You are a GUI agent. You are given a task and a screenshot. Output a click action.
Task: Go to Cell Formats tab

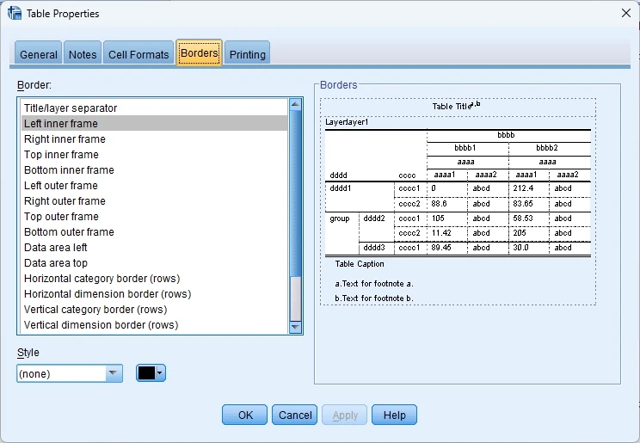(x=138, y=54)
